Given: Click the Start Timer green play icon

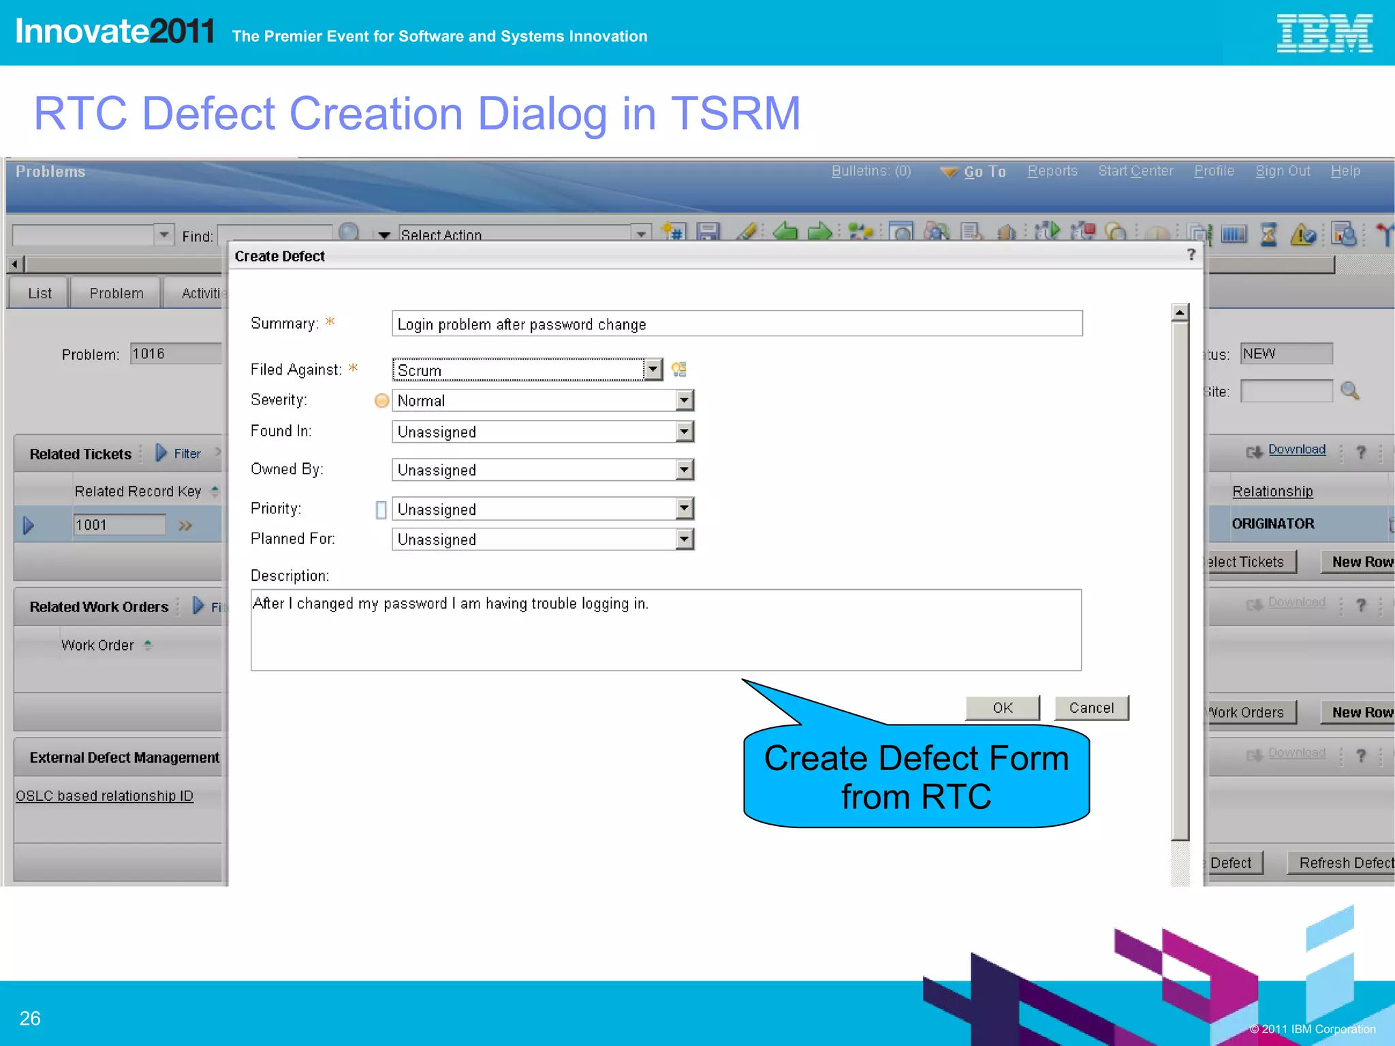Looking at the screenshot, I should pos(1048,232).
